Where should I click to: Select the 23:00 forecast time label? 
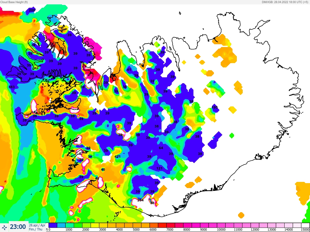(x=18, y=227)
